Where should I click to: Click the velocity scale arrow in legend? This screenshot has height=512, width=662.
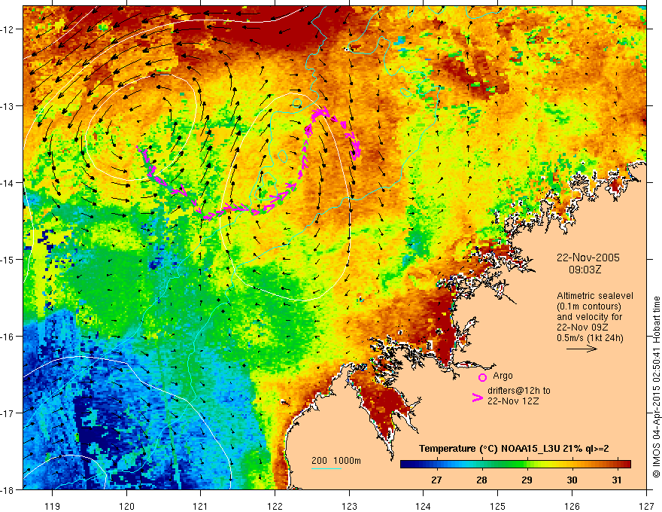pos(582,349)
